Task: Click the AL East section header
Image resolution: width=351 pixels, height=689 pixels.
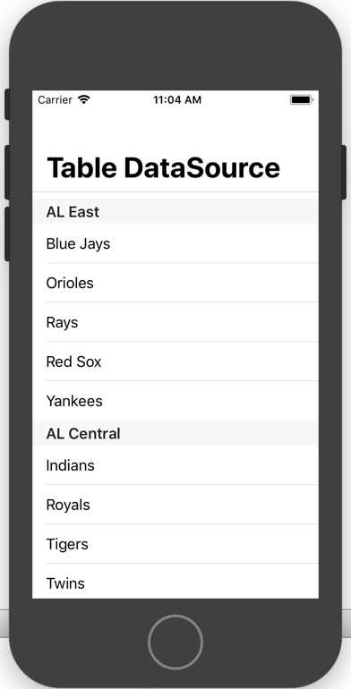Action: coord(175,211)
